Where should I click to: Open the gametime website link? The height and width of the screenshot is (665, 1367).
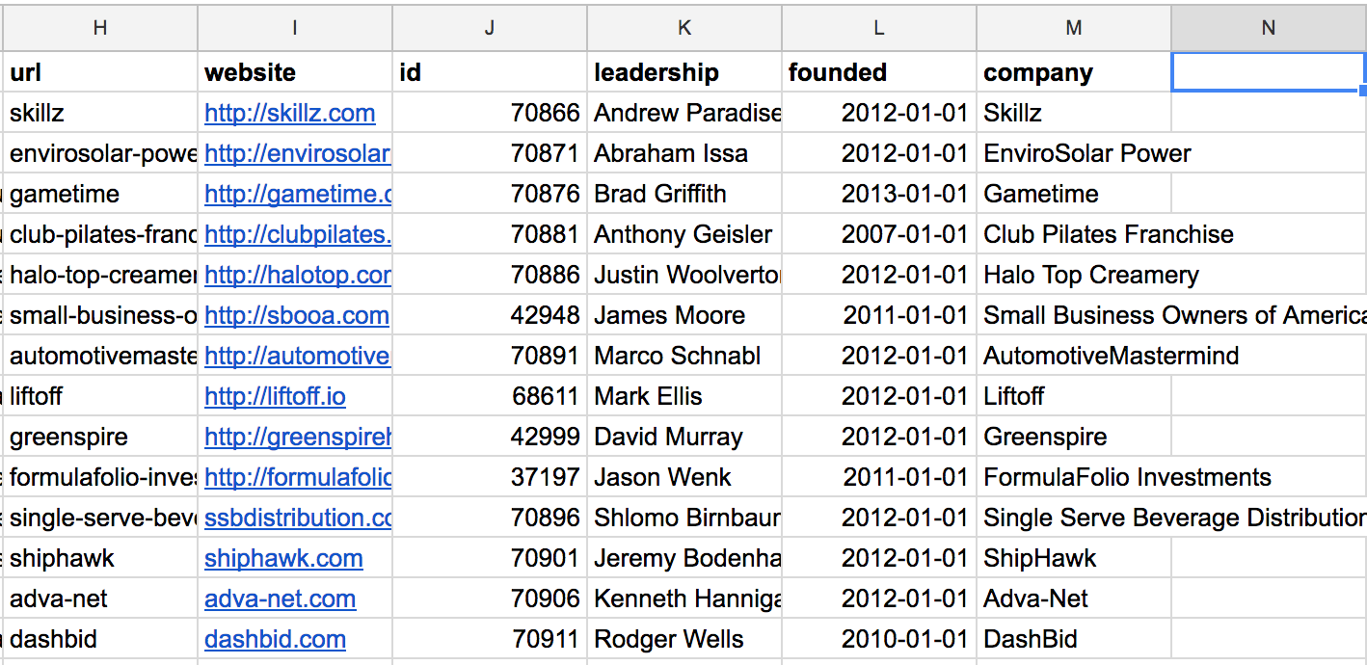(x=297, y=194)
